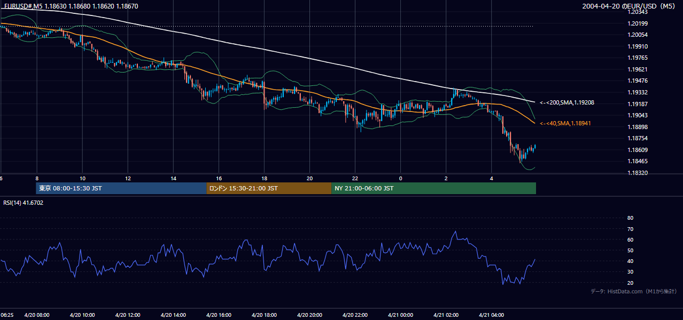Click RSI axis level 30
Viewport: 683px width, 320px height.
[630, 272]
